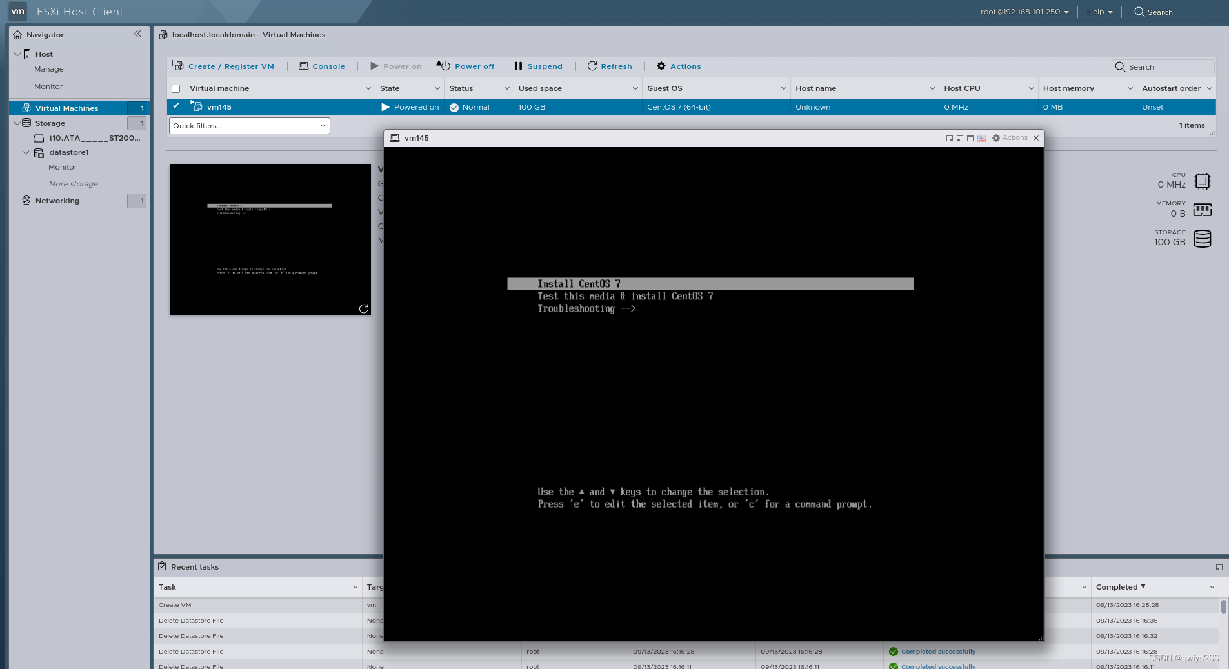
Task: Close the vm145 console window
Action: pos(1036,138)
